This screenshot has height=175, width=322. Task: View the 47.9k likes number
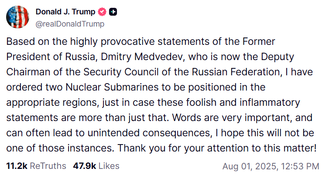(x=84, y=166)
